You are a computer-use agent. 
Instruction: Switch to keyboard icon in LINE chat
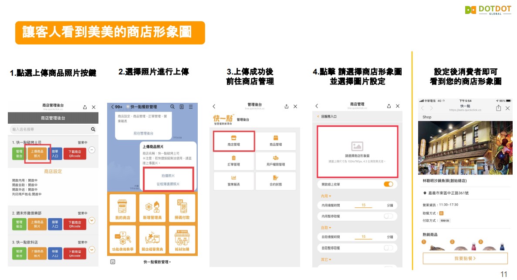click(x=113, y=262)
